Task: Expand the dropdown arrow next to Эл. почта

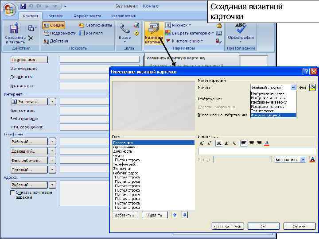Action: pos(52,101)
